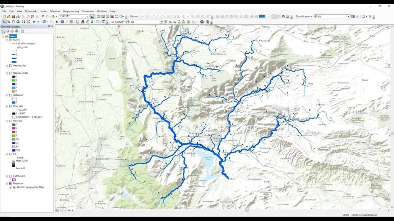The width and height of the screenshot is (394, 221).
Task: Click the Find binoculars icon
Action: pyautogui.click(x=83, y=21)
